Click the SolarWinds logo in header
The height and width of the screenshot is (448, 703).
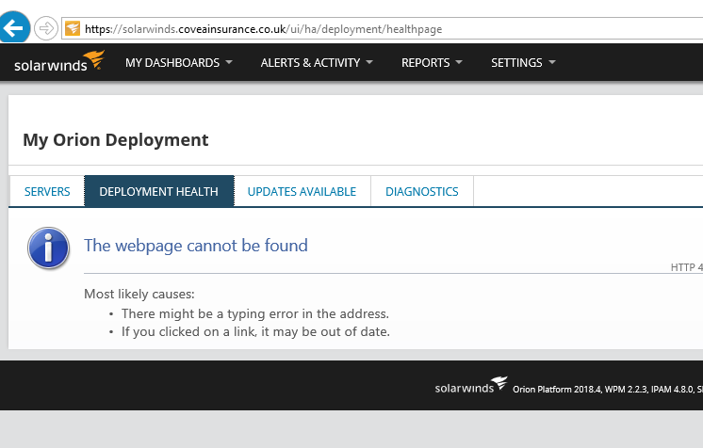coord(59,62)
